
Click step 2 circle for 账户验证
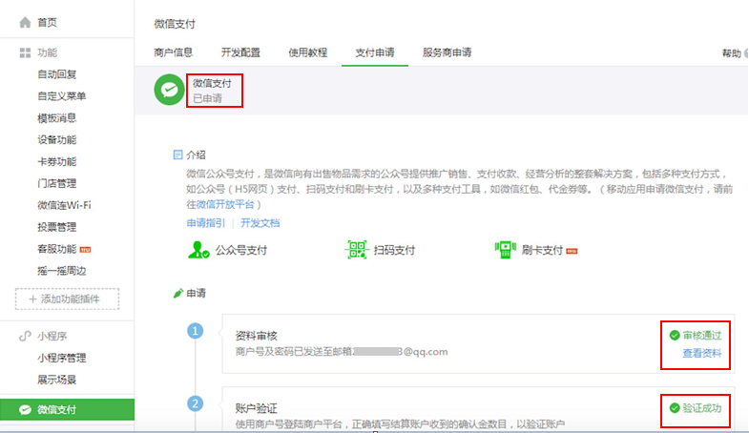click(x=195, y=403)
